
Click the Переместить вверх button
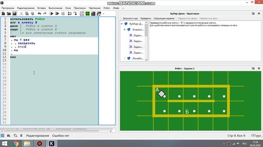pyautogui.click(x=187, y=18)
